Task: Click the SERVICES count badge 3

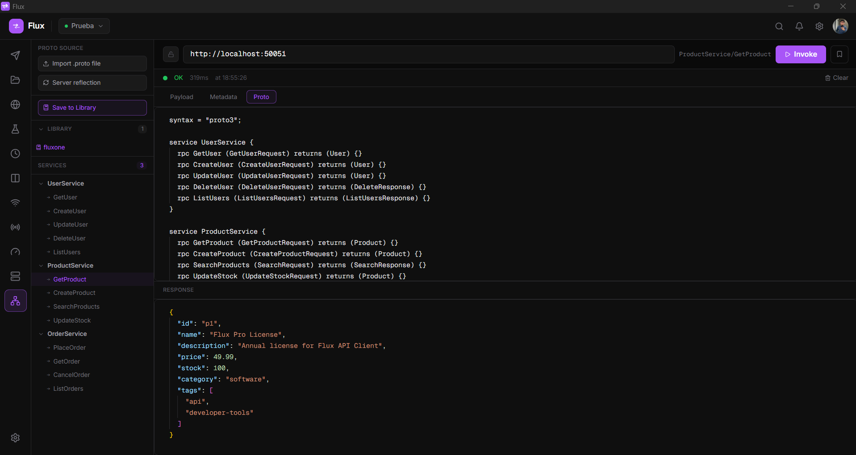Action: tap(142, 165)
